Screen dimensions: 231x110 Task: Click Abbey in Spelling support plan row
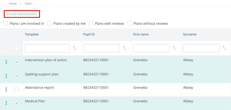[x=188, y=74]
